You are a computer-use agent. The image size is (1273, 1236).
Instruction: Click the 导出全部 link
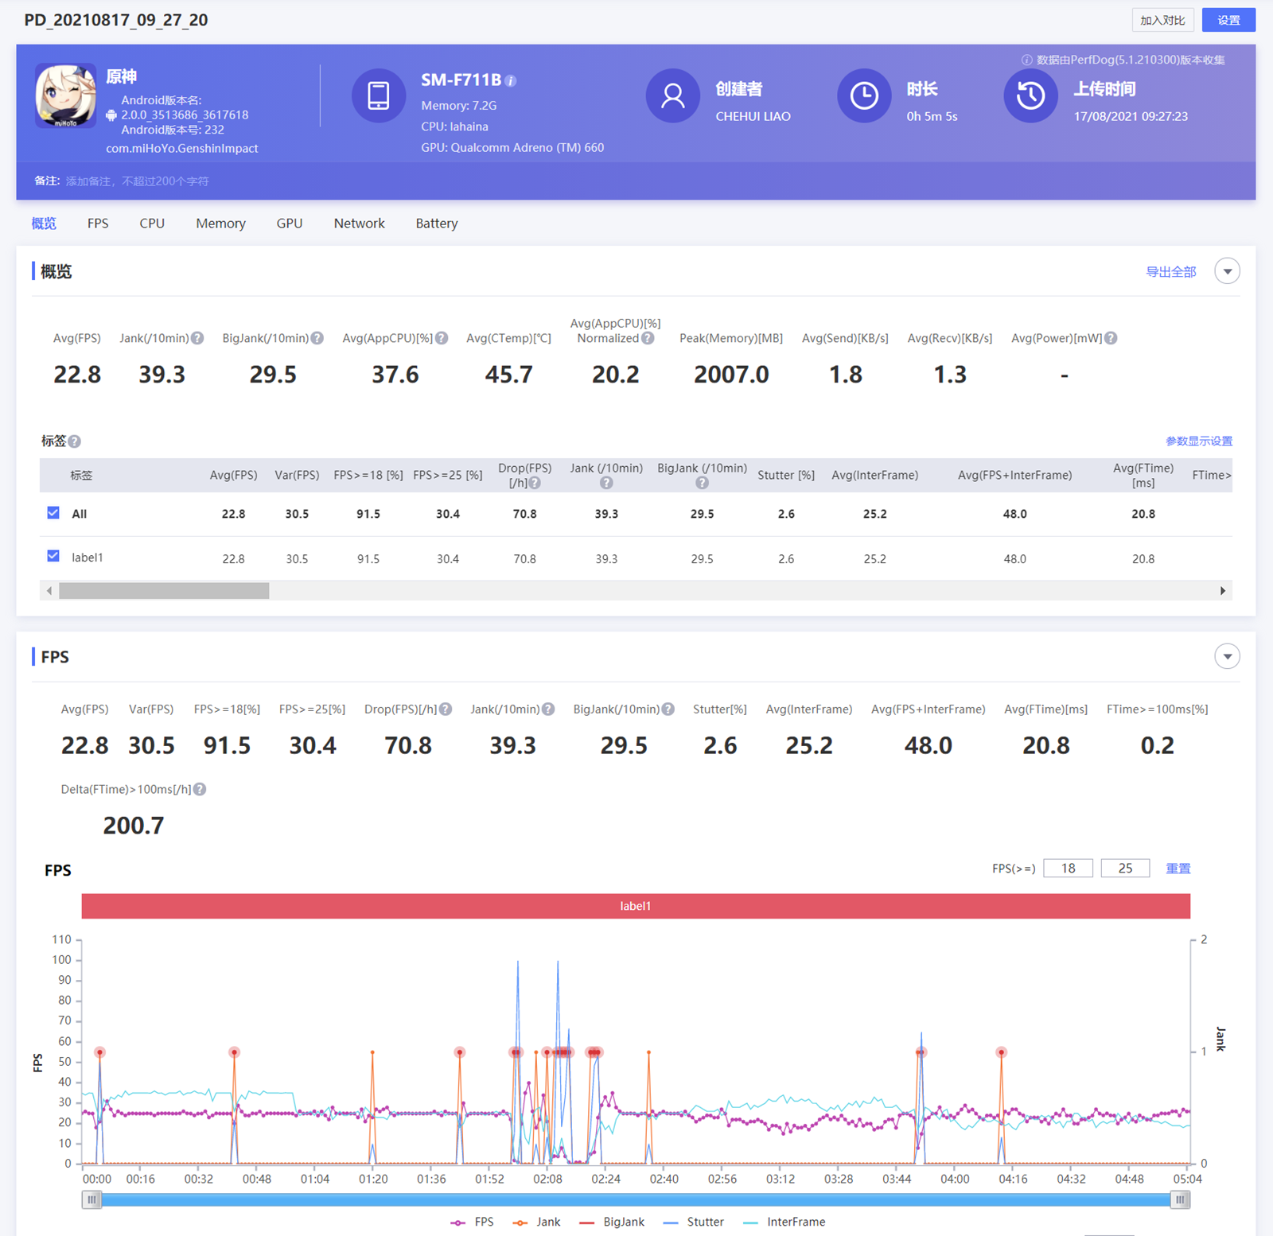[x=1170, y=272]
